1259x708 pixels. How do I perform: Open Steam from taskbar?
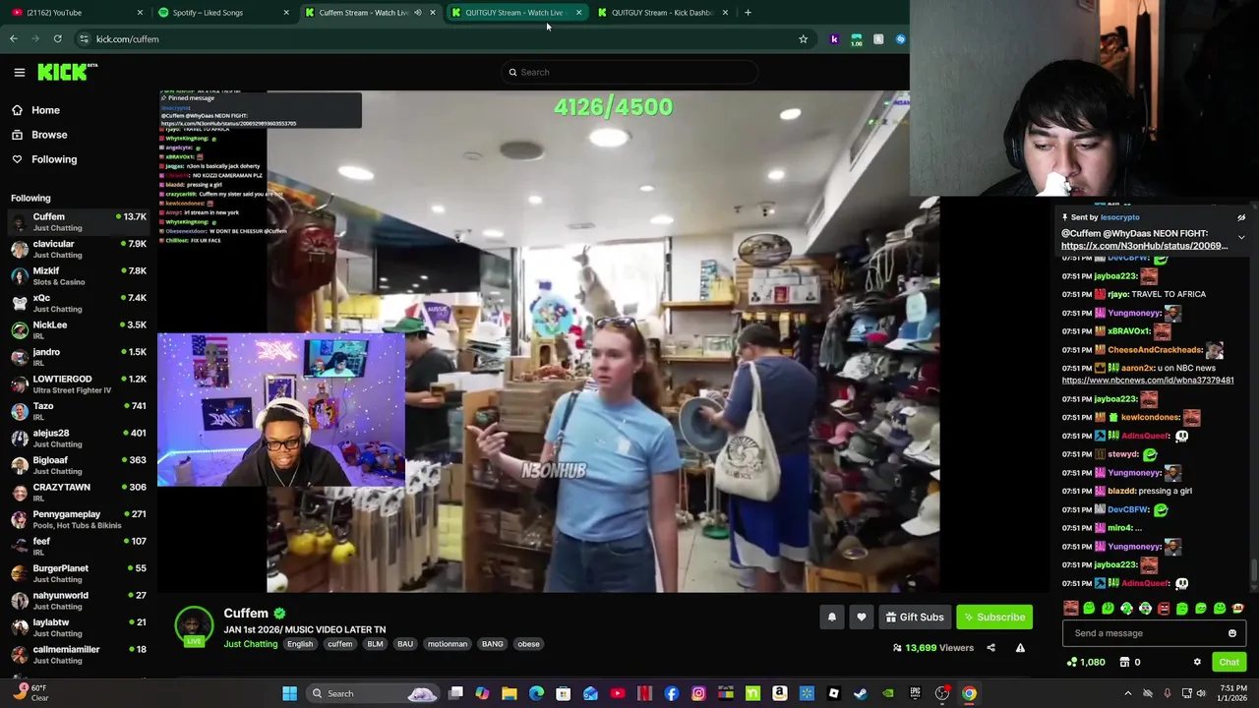coord(861,693)
